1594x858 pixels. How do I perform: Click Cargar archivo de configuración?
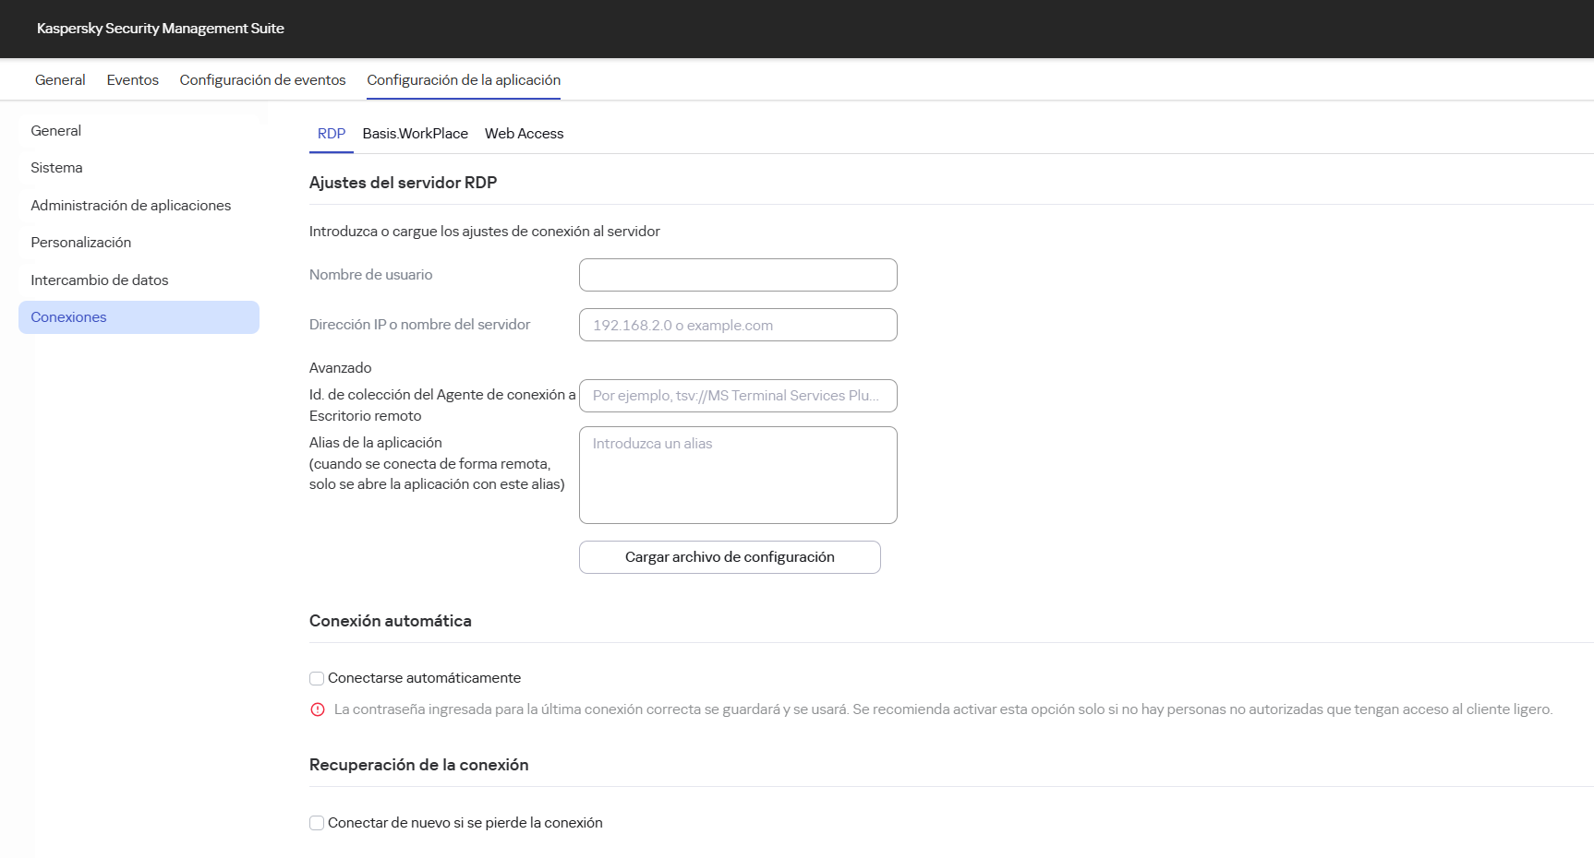729,557
